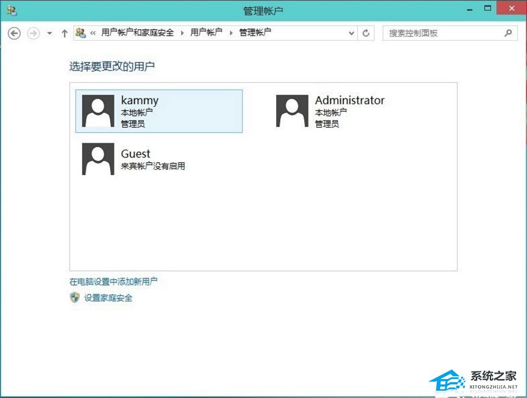Select the Administrator account avatar

click(292, 111)
